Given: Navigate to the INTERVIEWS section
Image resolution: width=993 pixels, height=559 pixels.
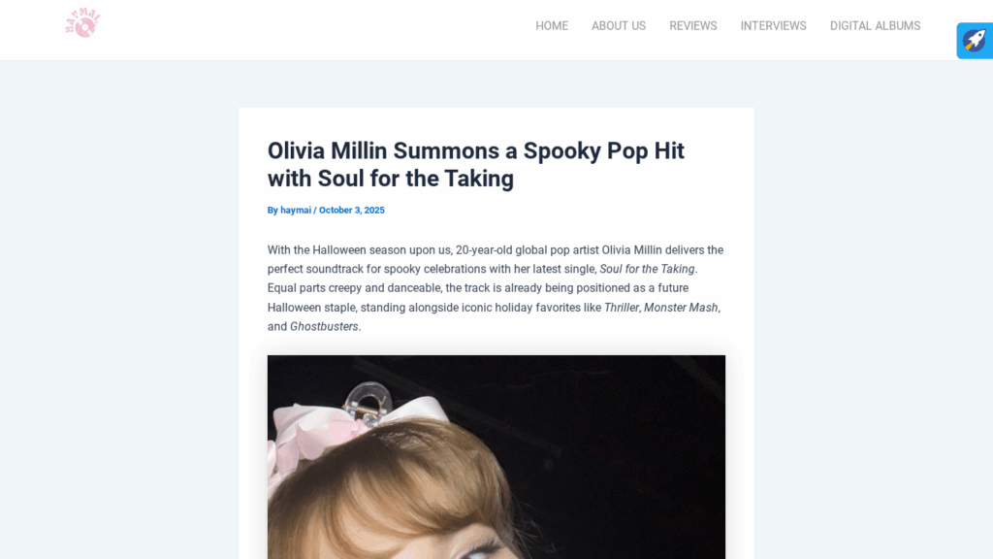Looking at the screenshot, I should (x=773, y=26).
